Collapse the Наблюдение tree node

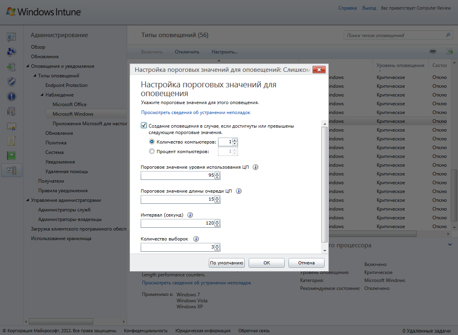42,95
